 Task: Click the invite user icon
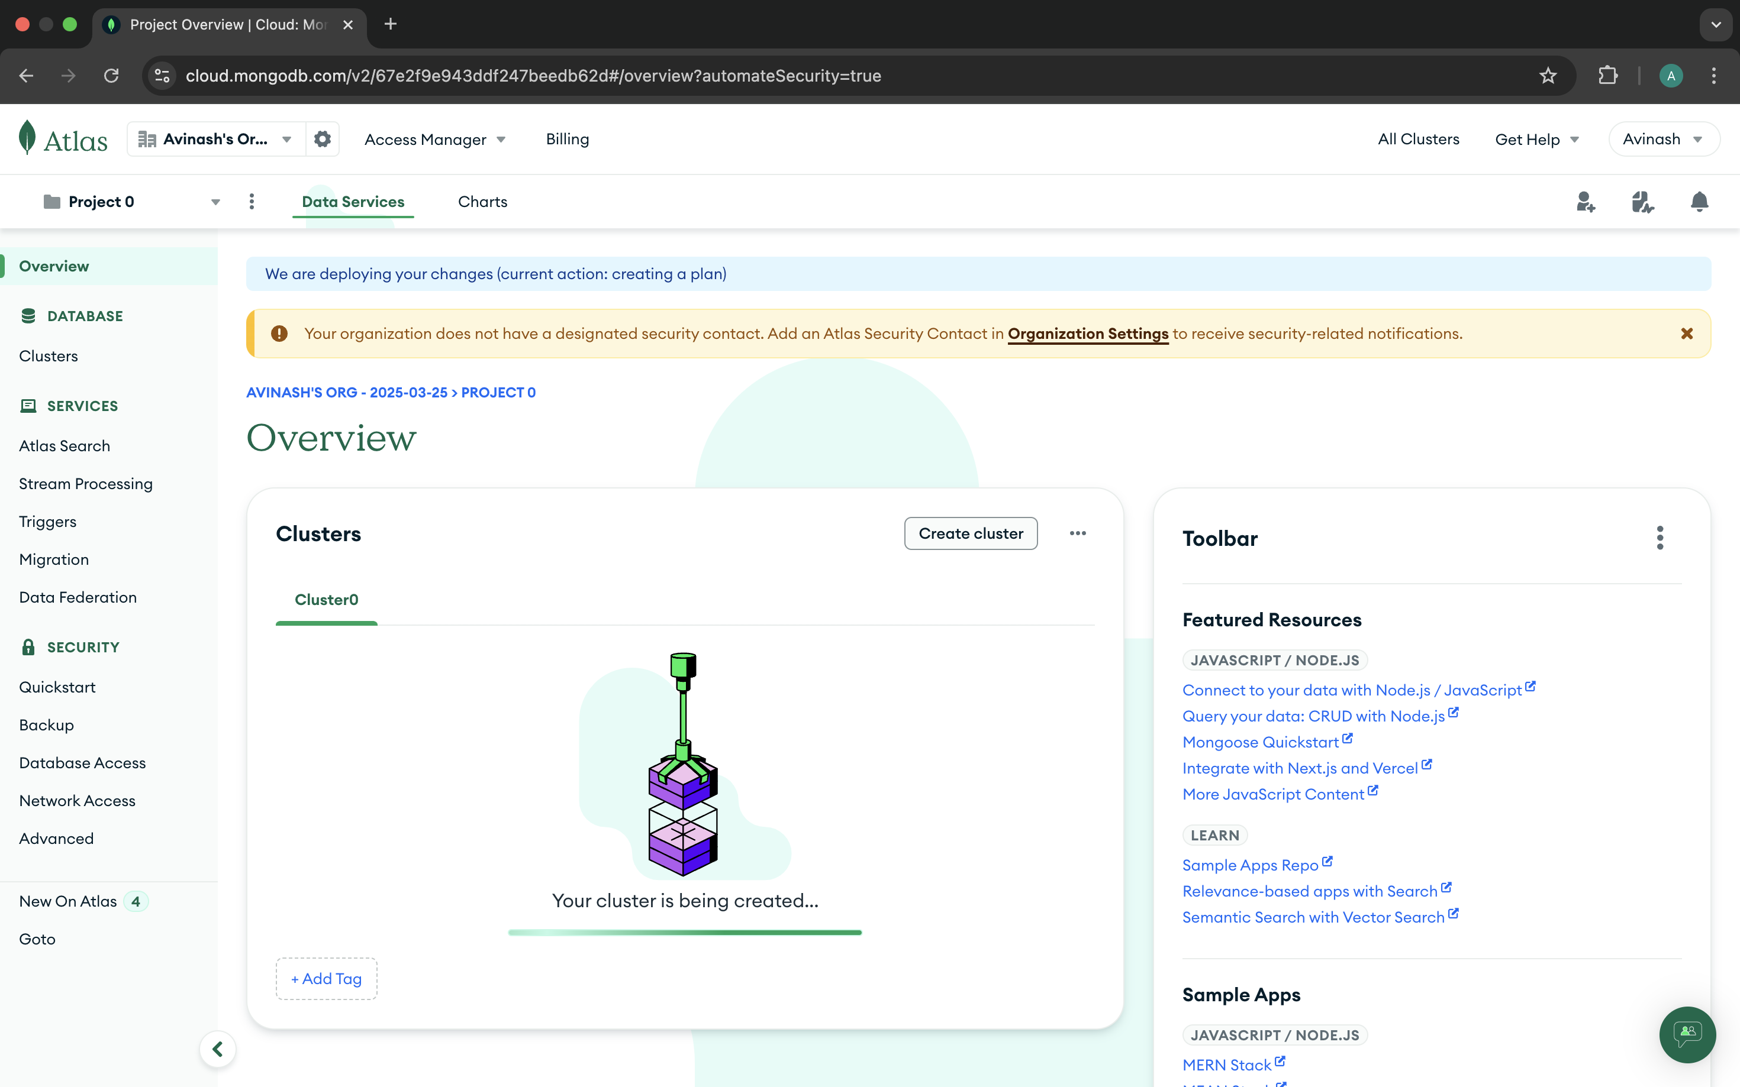click(1586, 202)
